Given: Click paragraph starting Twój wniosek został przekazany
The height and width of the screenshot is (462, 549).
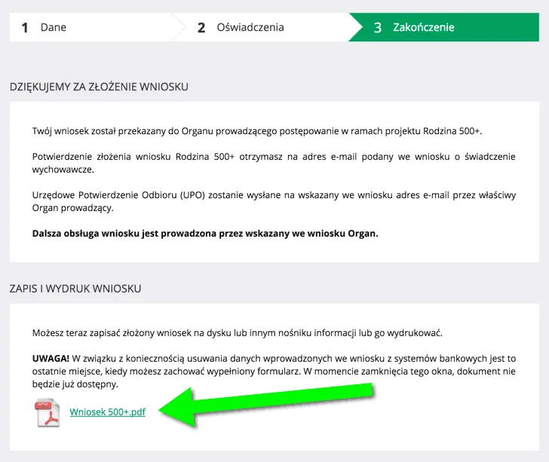Looking at the screenshot, I should pyautogui.click(x=257, y=131).
